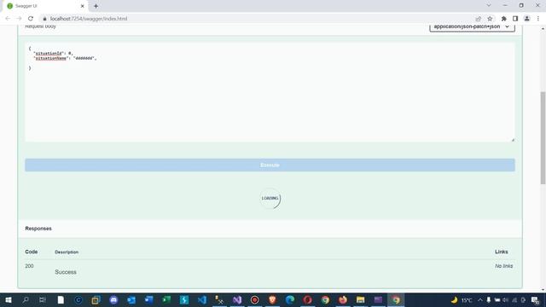This screenshot has width=546, height=307.
Task: Open the browser profile avatar
Action: point(527,19)
